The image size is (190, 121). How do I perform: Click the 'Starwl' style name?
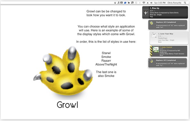106,53
